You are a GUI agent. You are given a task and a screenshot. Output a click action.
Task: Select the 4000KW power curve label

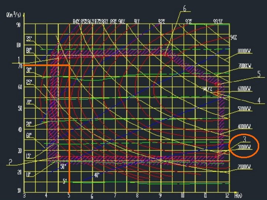(x=244, y=126)
